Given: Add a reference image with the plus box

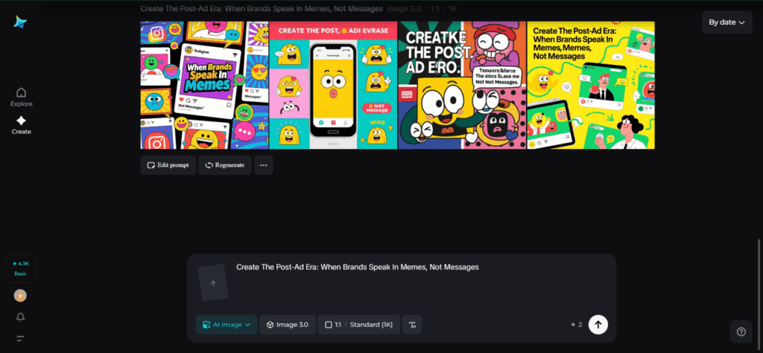Looking at the screenshot, I should (x=213, y=283).
